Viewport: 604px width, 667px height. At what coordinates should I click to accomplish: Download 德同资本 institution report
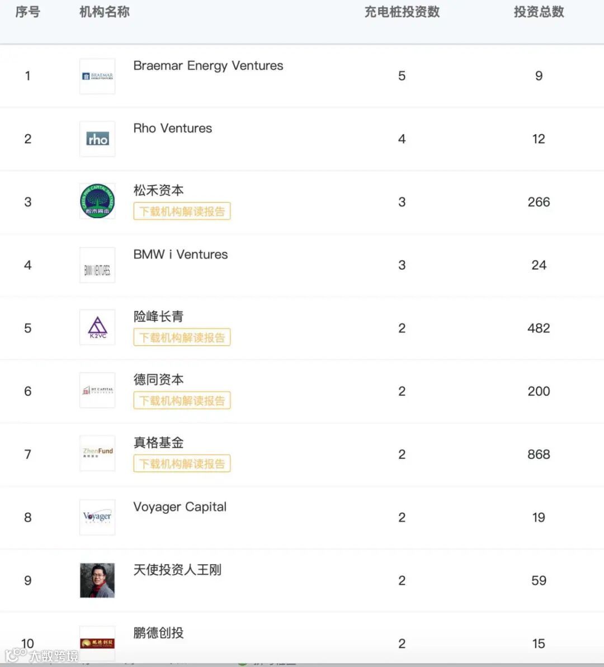click(182, 401)
